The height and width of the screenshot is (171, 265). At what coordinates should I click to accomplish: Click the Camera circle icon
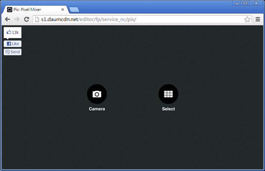coord(97,94)
